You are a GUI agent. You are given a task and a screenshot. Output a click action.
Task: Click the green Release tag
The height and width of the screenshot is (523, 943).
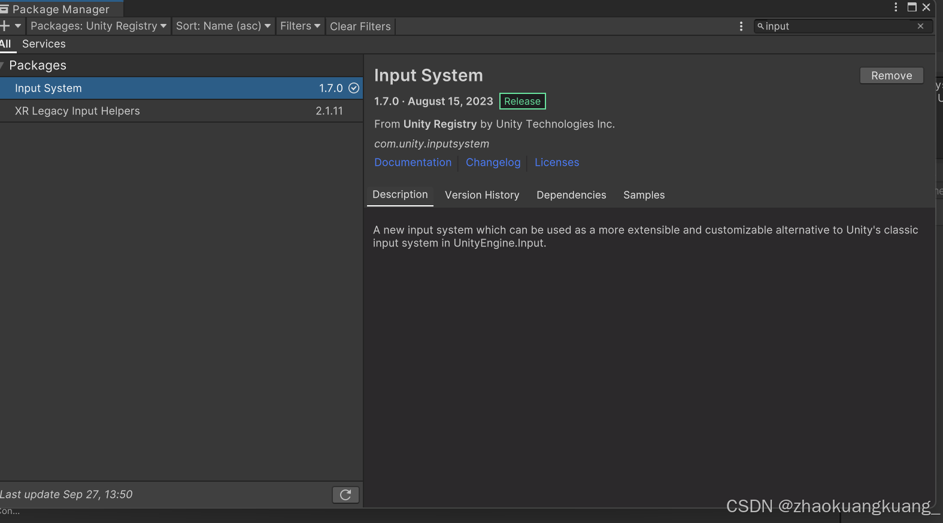522,101
